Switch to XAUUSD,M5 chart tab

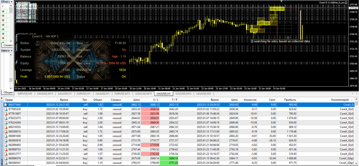point(203,94)
